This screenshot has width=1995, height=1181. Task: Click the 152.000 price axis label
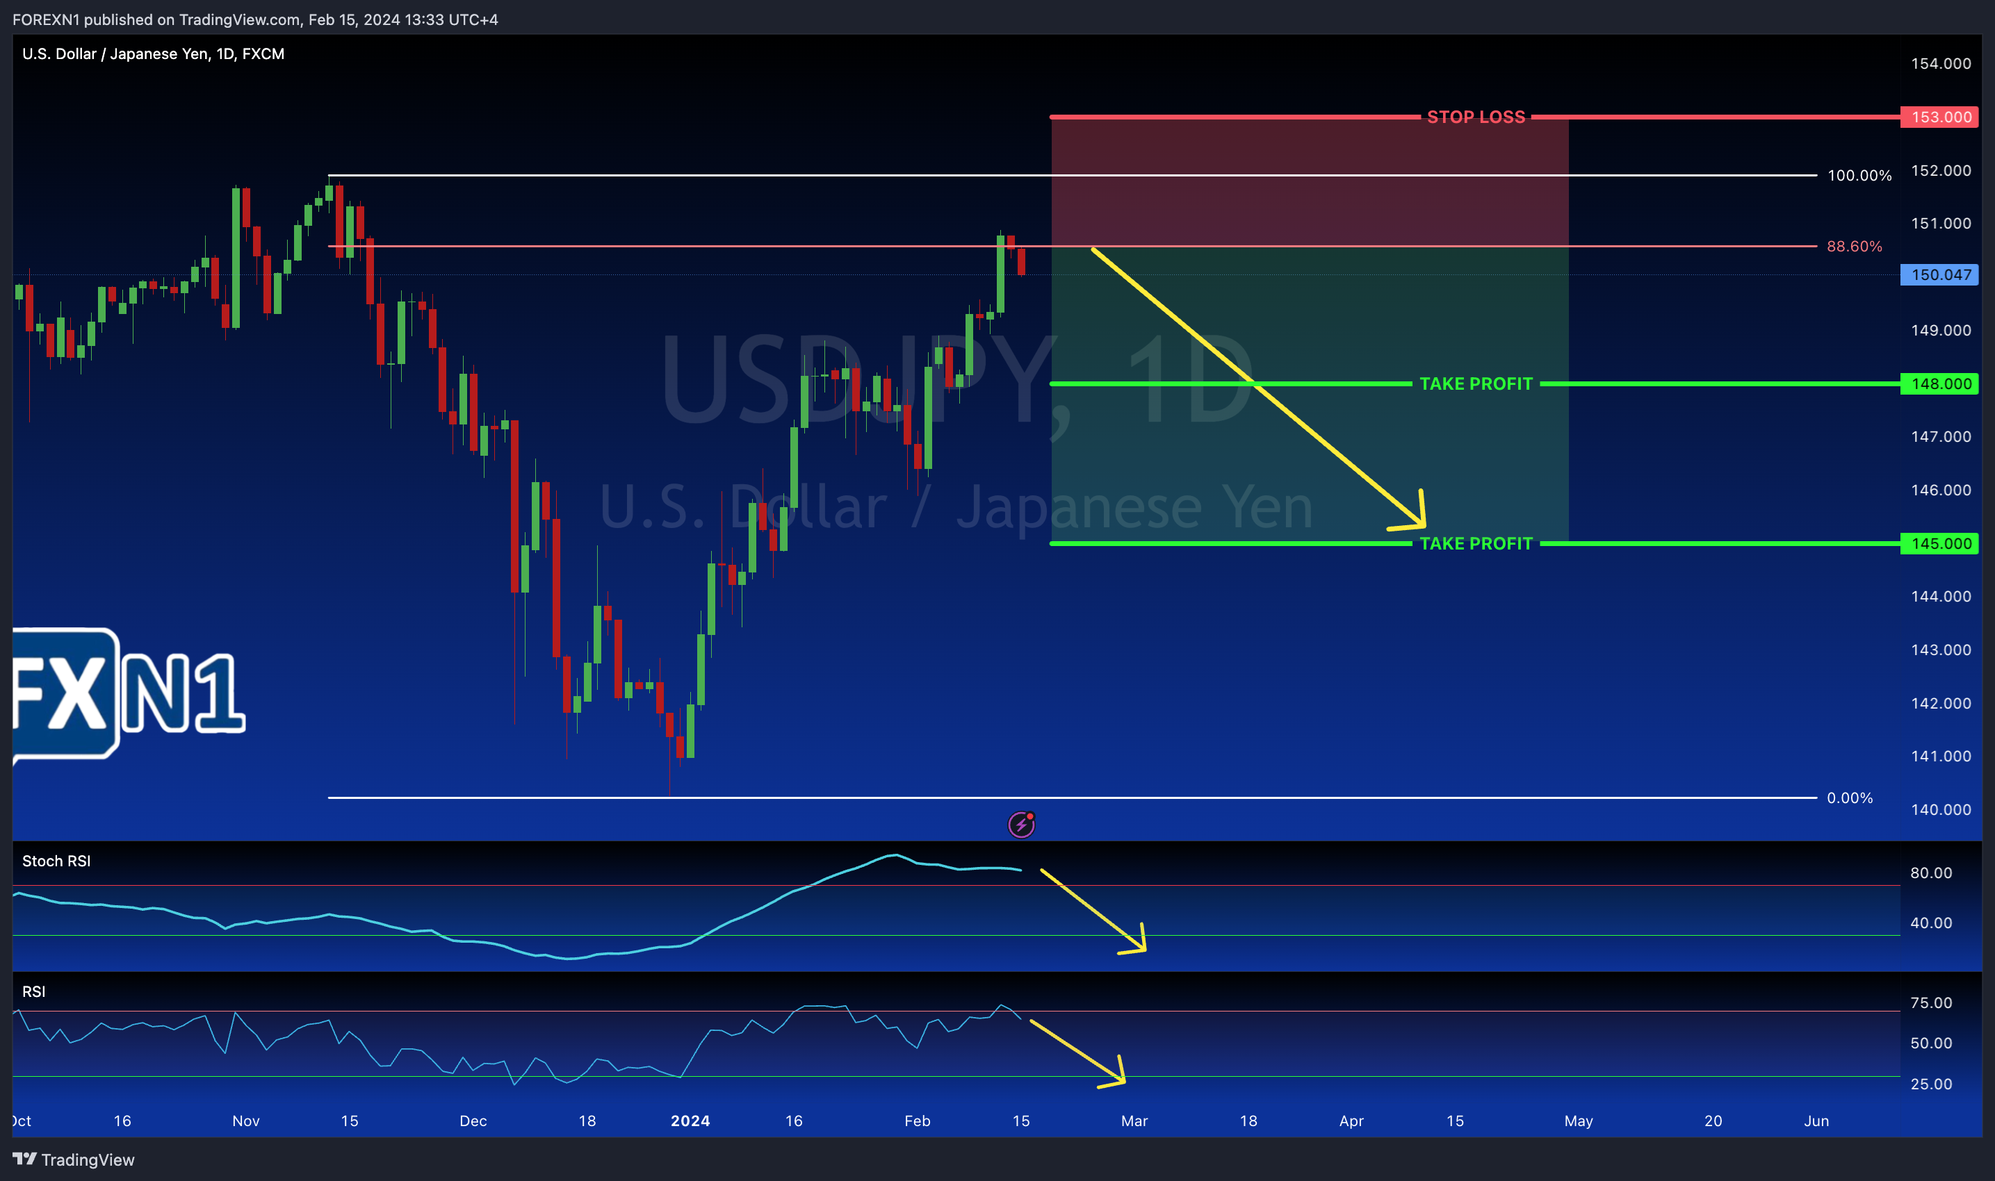[1941, 170]
